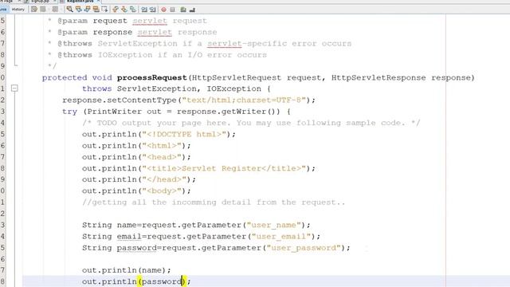Open the History view tab
This screenshot has height=287, width=510.
(18, 10)
